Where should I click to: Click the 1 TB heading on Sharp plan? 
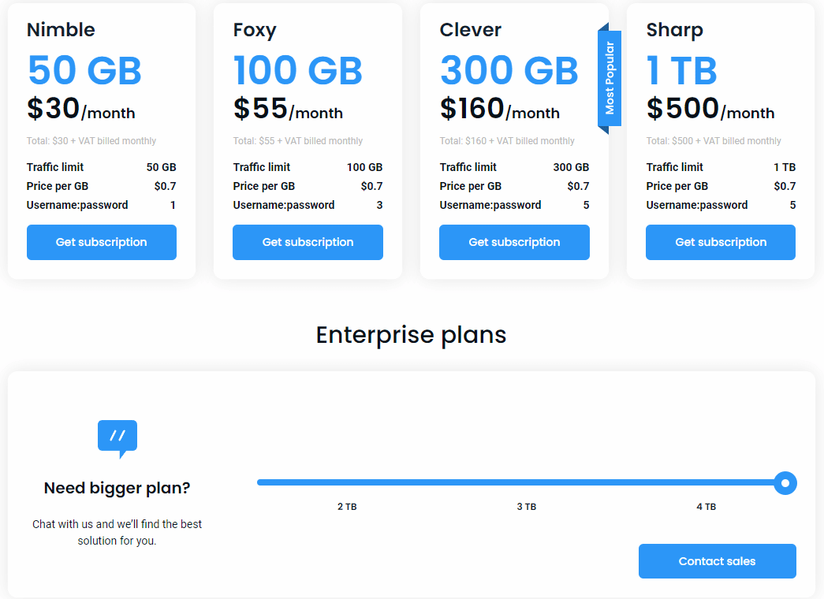pos(681,70)
